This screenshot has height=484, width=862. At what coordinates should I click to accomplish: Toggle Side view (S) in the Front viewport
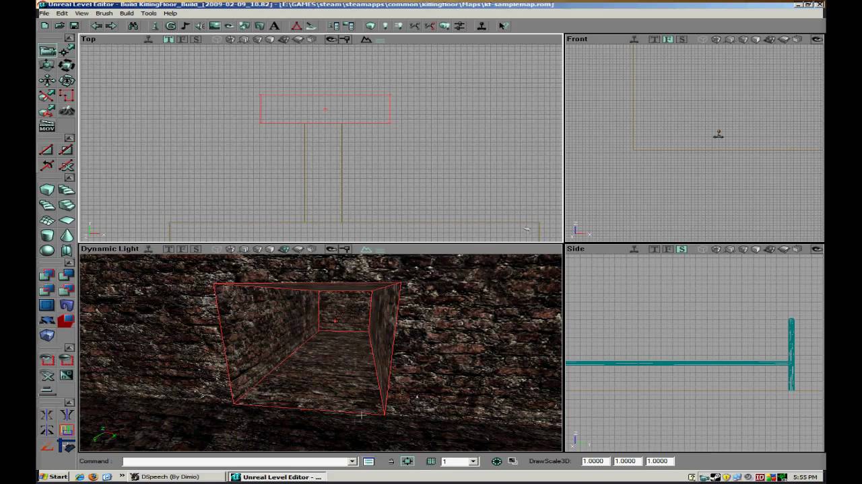(x=682, y=39)
